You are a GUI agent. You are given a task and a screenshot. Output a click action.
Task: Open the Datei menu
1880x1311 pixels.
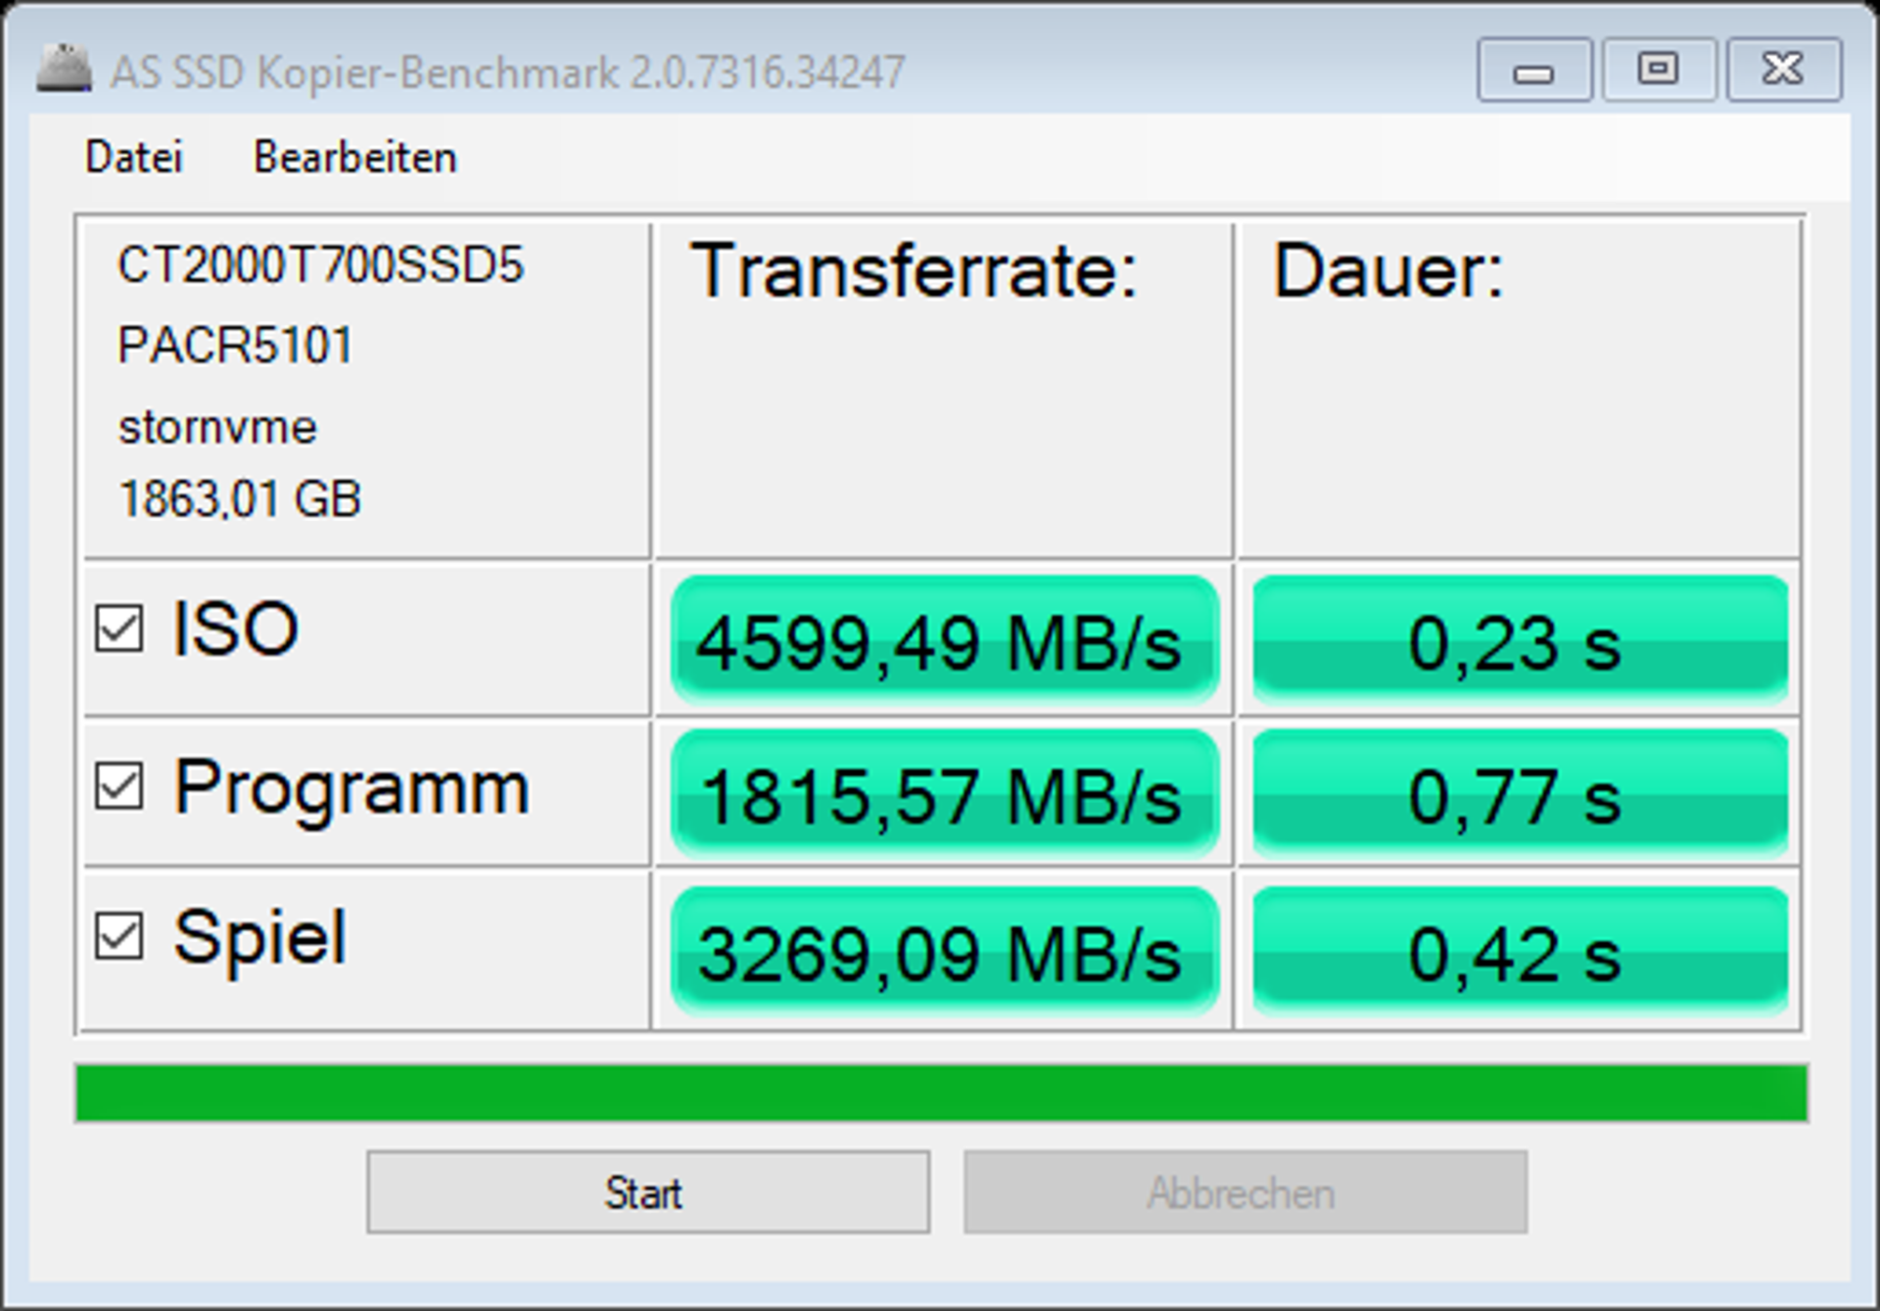click(133, 157)
